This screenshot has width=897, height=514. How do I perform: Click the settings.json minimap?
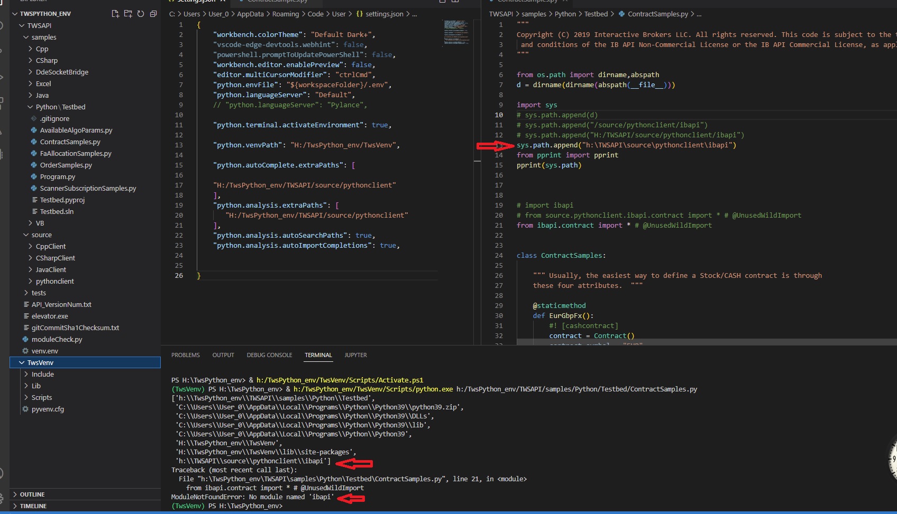tap(456, 32)
